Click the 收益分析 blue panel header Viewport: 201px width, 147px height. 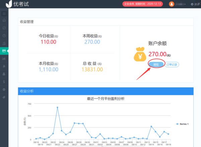click(x=106, y=91)
